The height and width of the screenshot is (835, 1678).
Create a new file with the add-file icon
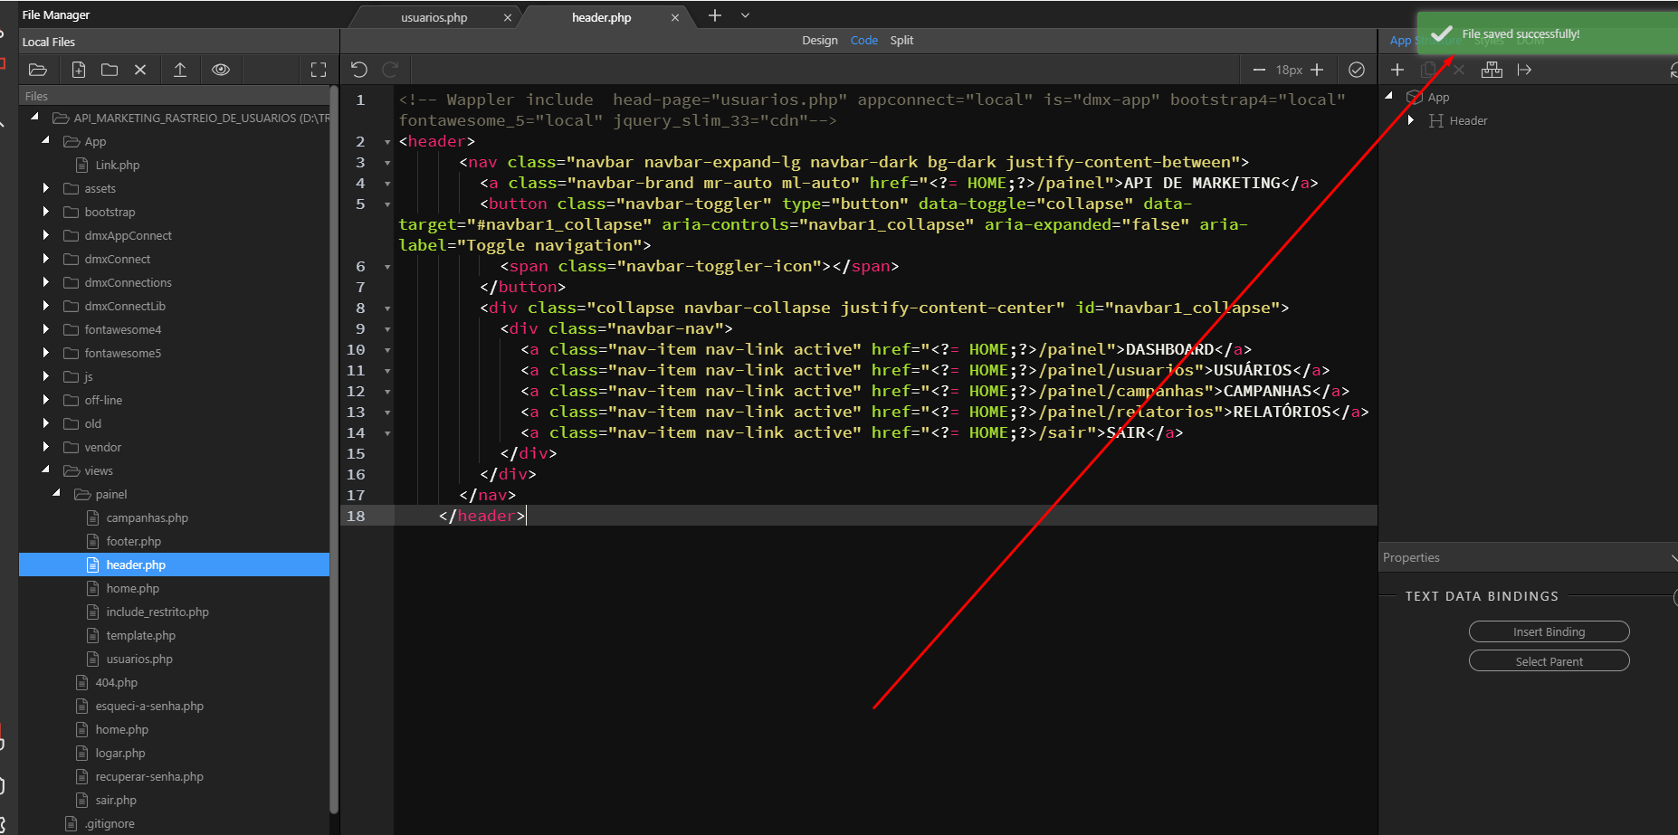point(79,70)
